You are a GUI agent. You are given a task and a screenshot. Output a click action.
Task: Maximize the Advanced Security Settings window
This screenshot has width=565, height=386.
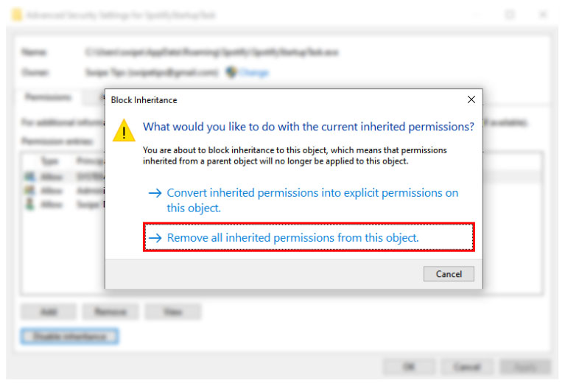(x=509, y=15)
